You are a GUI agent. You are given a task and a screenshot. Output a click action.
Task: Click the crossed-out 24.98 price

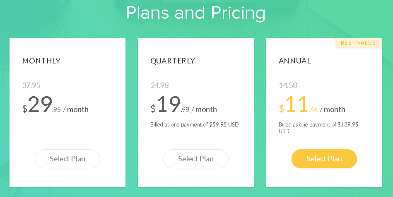click(160, 85)
